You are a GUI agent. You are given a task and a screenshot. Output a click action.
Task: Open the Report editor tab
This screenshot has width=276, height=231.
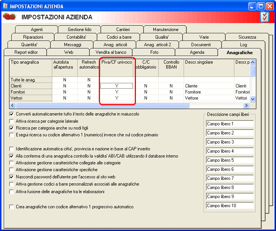click(x=26, y=52)
